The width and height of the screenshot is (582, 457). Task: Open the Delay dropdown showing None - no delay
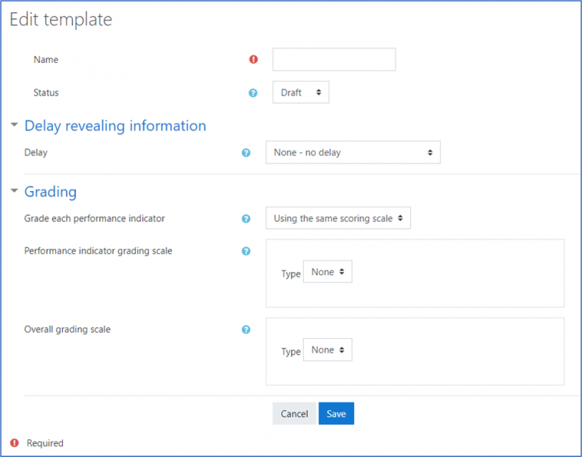[353, 152]
